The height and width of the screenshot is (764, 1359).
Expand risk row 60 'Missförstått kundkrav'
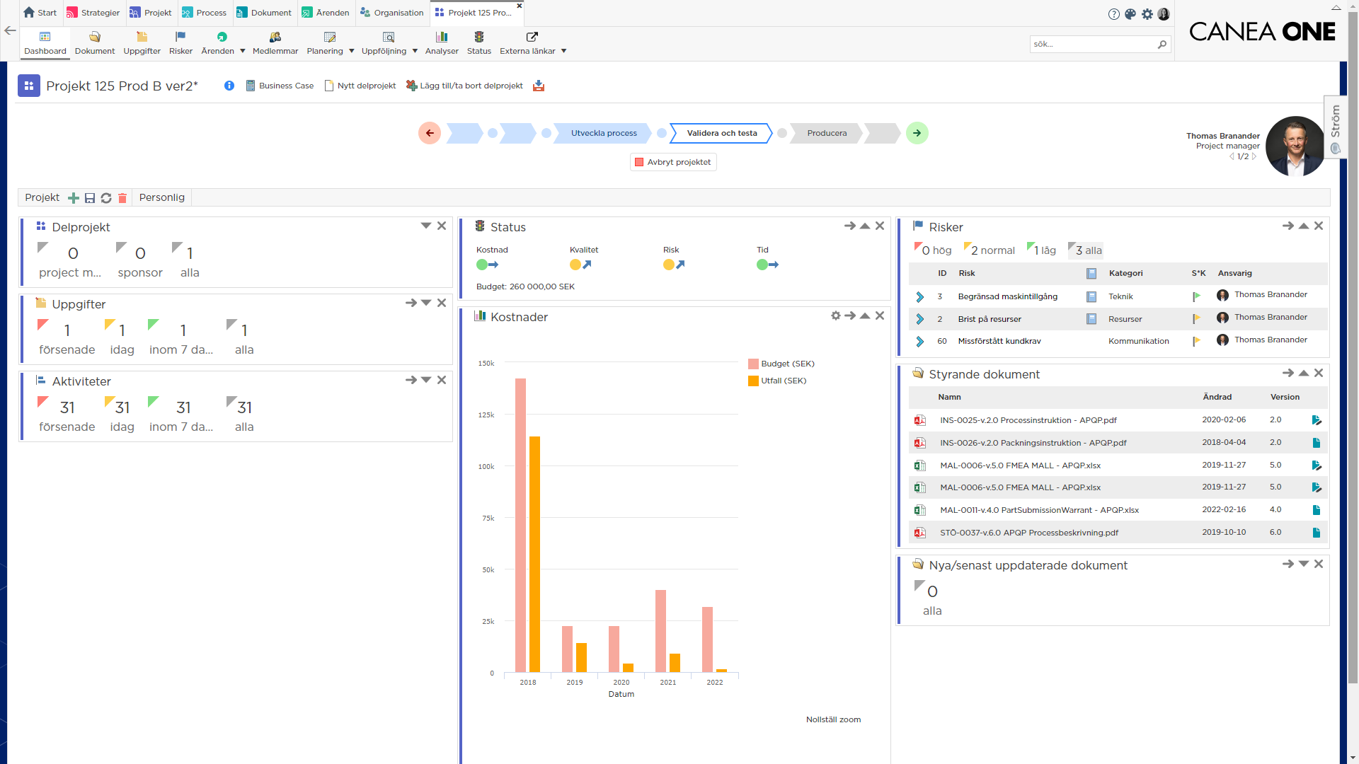920,341
